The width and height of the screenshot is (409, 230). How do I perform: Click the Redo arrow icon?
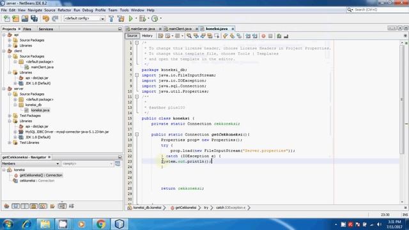pyautogui.click(x=55, y=19)
